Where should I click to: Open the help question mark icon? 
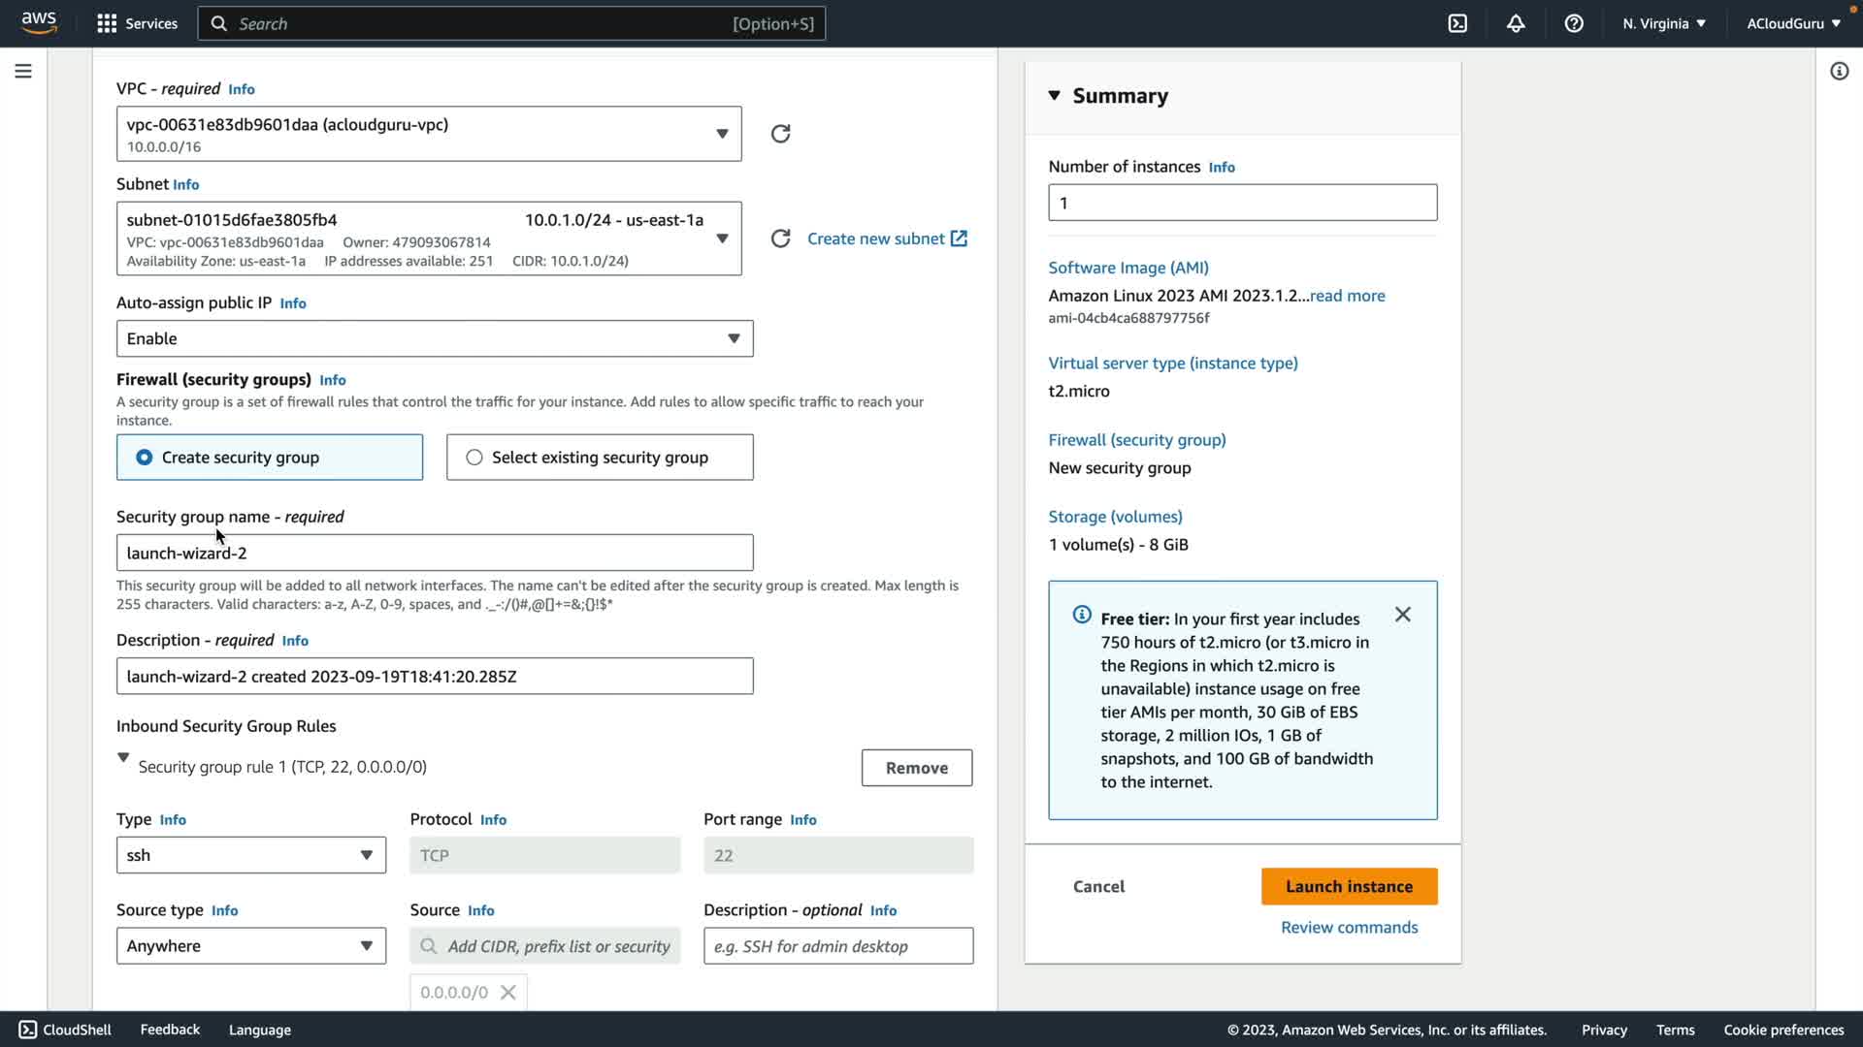click(x=1574, y=23)
